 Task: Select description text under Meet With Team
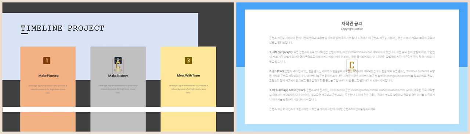(188, 89)
